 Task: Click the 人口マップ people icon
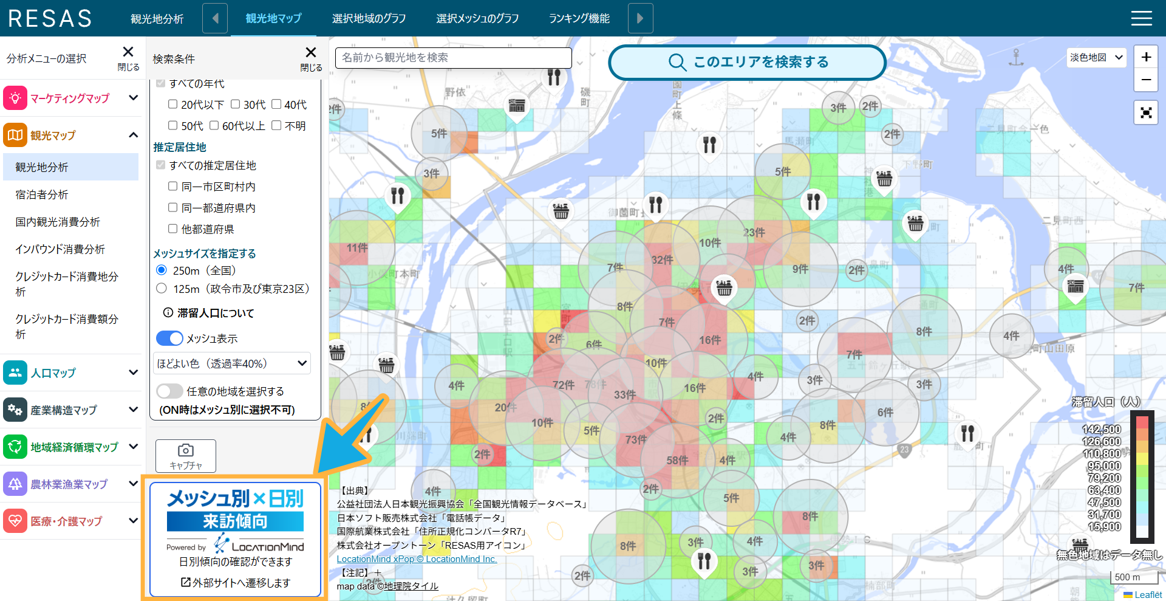[x=15, y=373]
